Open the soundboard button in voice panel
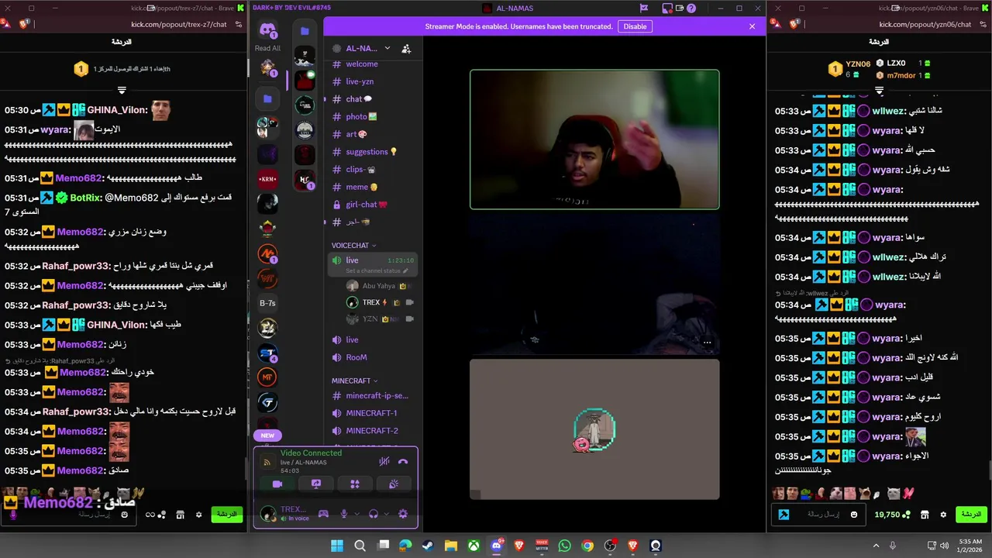Viewport: 992px width, 558px height. point(394,484)
